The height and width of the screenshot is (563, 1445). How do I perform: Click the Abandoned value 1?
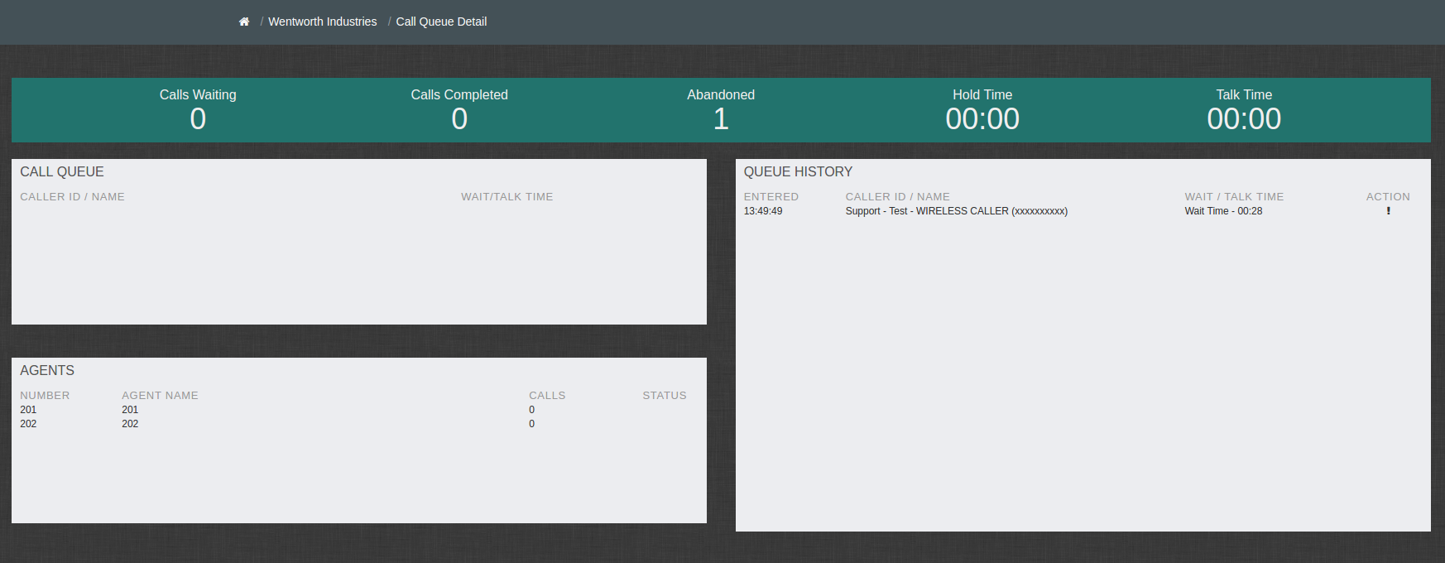(x=721, y=119)
